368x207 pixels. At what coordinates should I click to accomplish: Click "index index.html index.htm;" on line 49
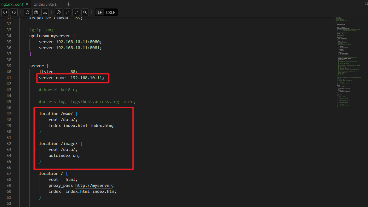click(81, 126)
